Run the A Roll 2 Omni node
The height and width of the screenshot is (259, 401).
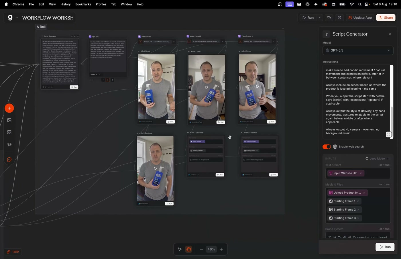(221, 122)
